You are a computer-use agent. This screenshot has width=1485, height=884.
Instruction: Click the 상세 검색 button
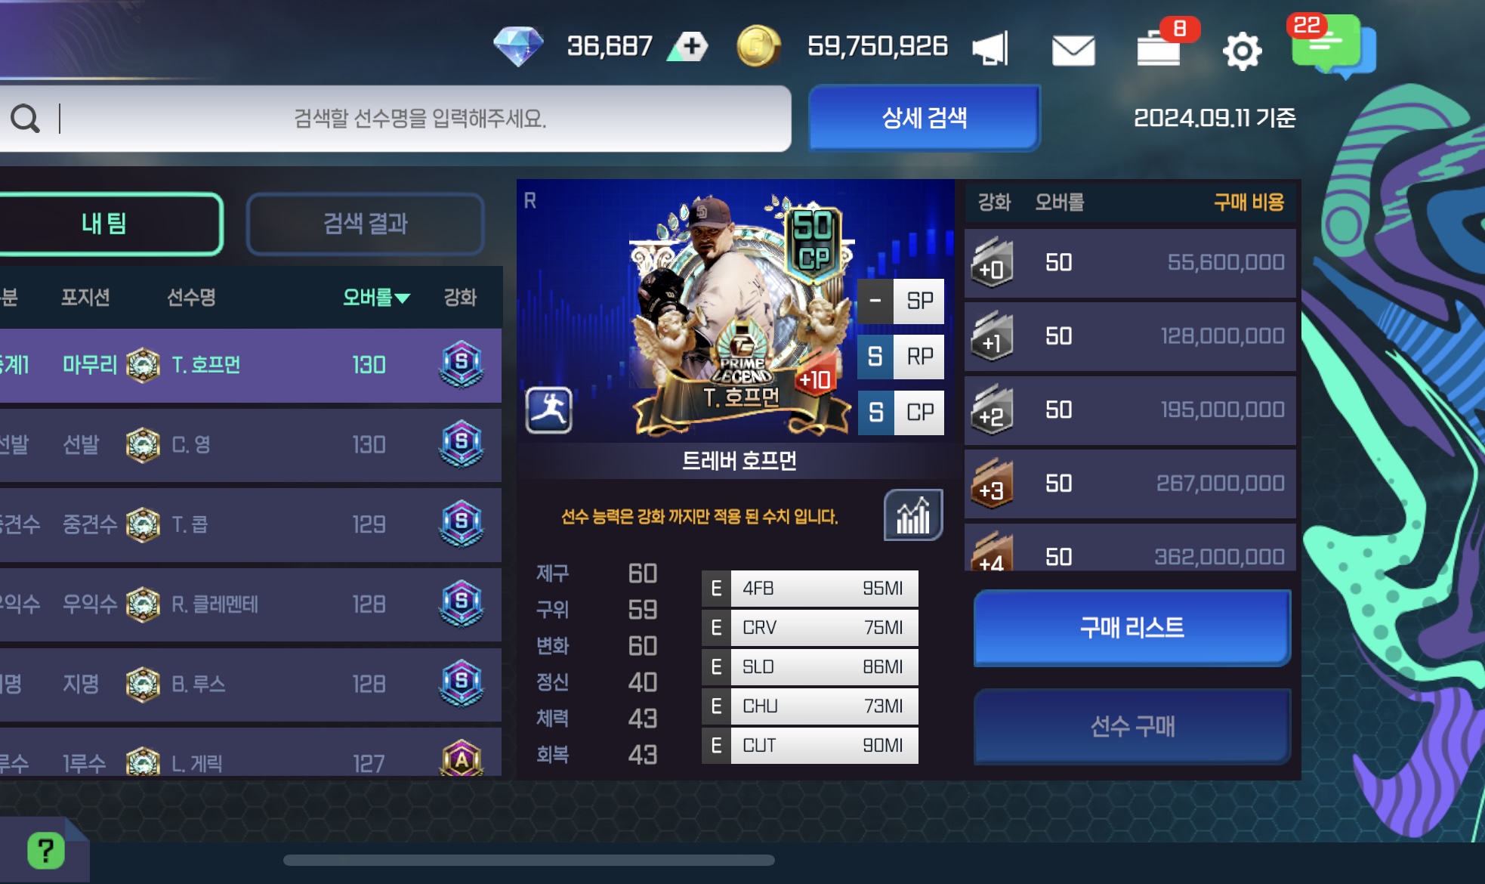click(925, 118)
